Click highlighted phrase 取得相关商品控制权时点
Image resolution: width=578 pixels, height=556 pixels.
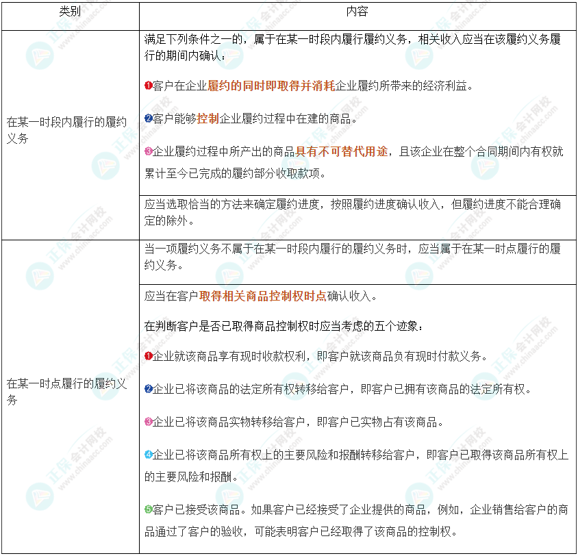263,296
